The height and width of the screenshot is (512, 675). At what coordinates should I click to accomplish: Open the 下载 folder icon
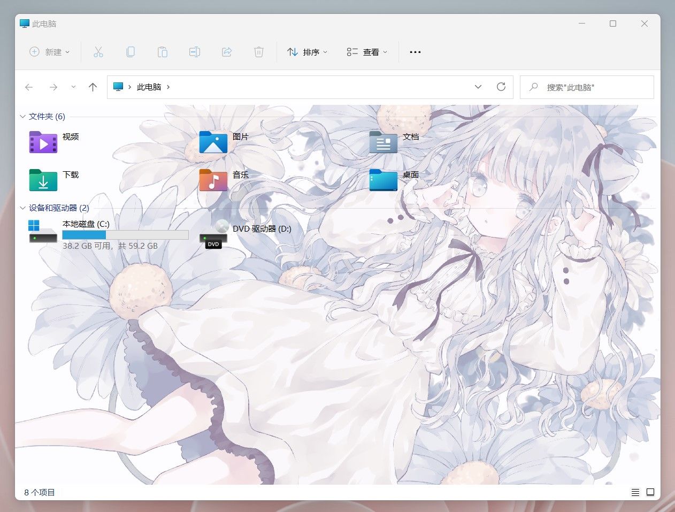[43, 180]
